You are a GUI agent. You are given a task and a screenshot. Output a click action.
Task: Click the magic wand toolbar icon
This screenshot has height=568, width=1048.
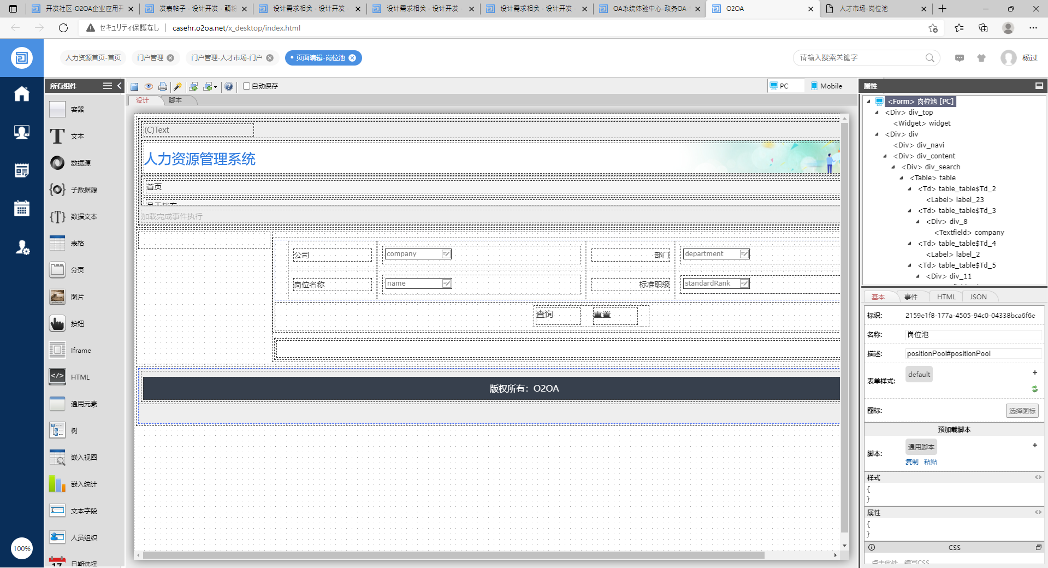coord(177,86)
